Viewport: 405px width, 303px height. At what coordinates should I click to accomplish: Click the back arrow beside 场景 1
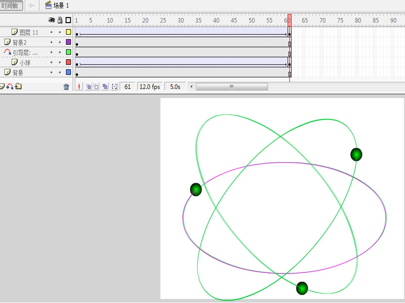click(x=32, y=5)
